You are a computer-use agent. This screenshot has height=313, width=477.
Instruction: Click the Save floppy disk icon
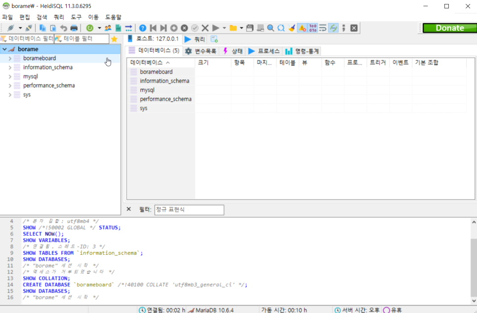250,28
